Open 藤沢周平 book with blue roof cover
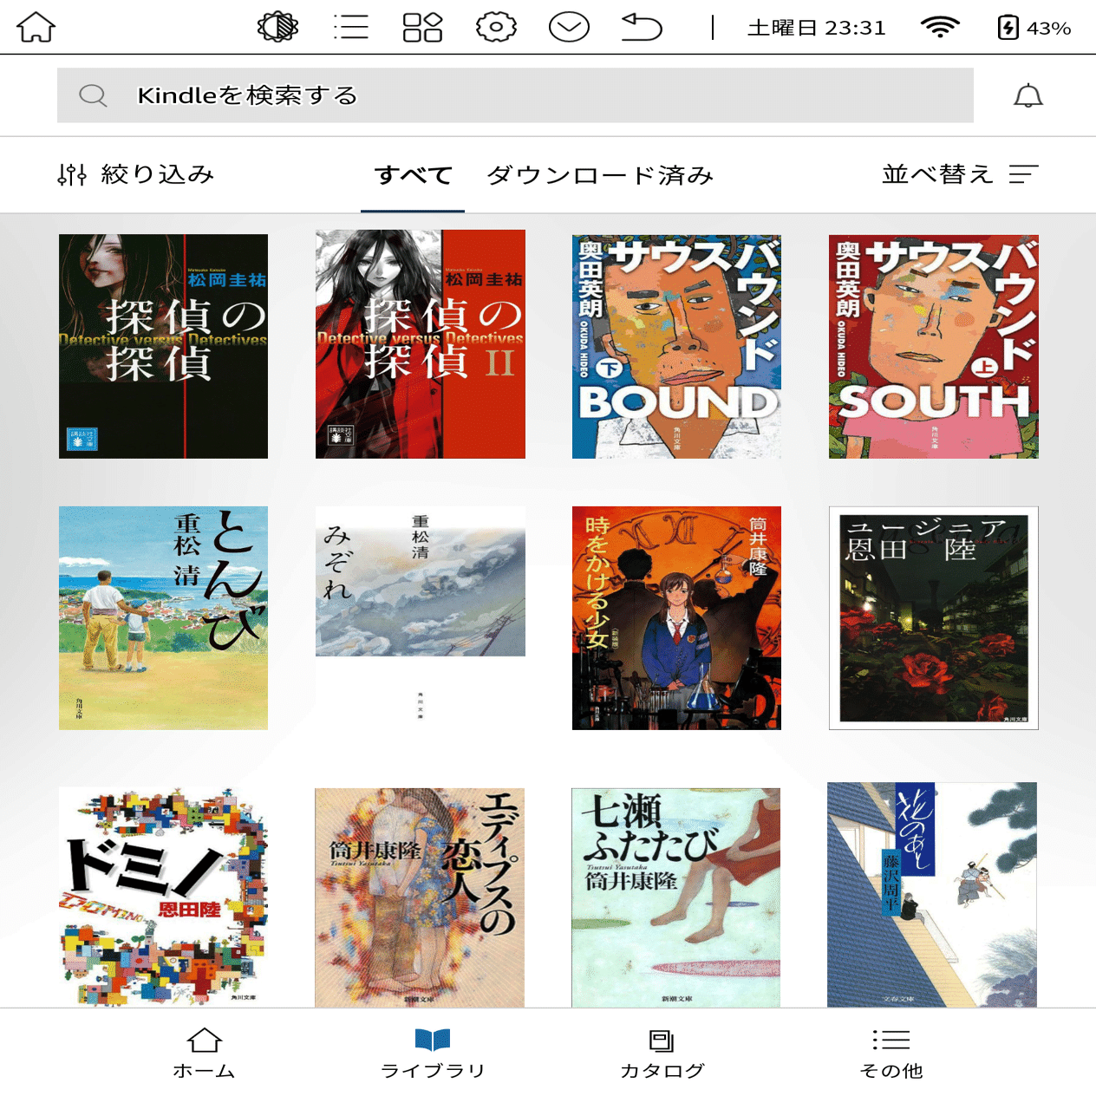 (x=932, y=895)
